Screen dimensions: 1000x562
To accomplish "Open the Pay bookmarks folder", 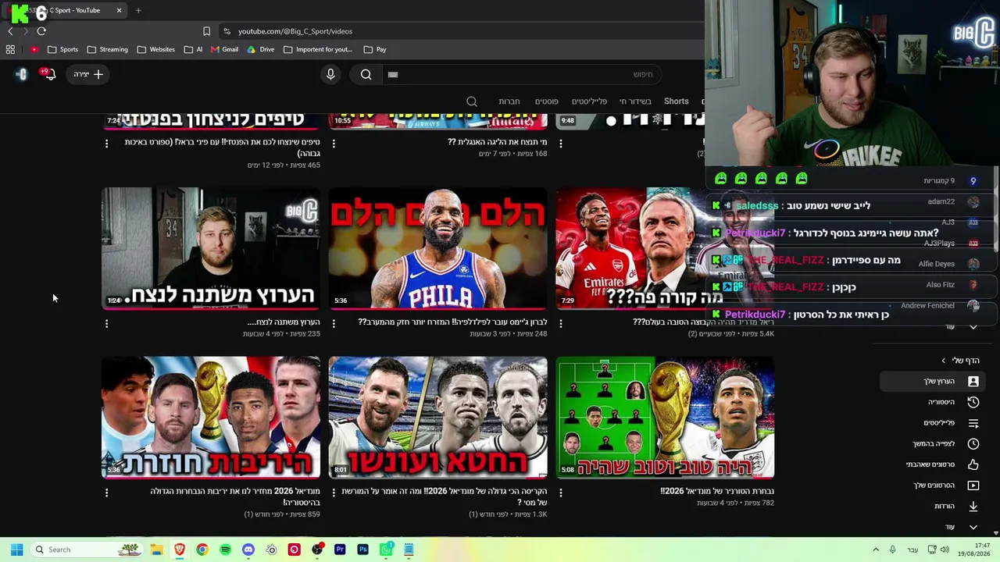I will tap(374, 49).
